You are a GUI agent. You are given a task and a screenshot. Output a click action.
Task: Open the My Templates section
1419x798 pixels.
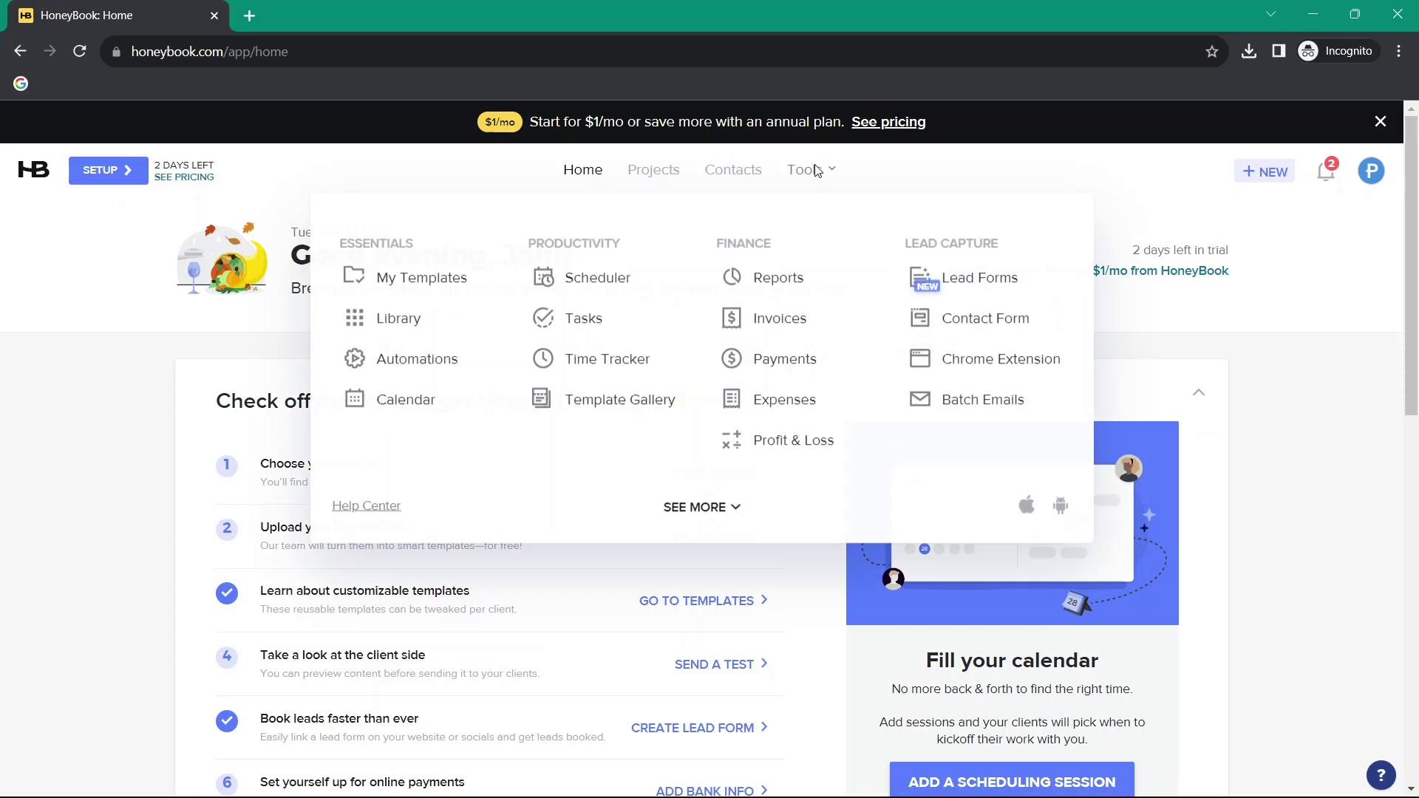423,277
